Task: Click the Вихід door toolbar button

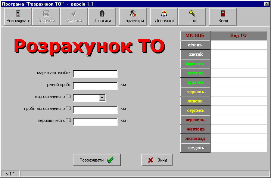Action: [x=223, y=16]
